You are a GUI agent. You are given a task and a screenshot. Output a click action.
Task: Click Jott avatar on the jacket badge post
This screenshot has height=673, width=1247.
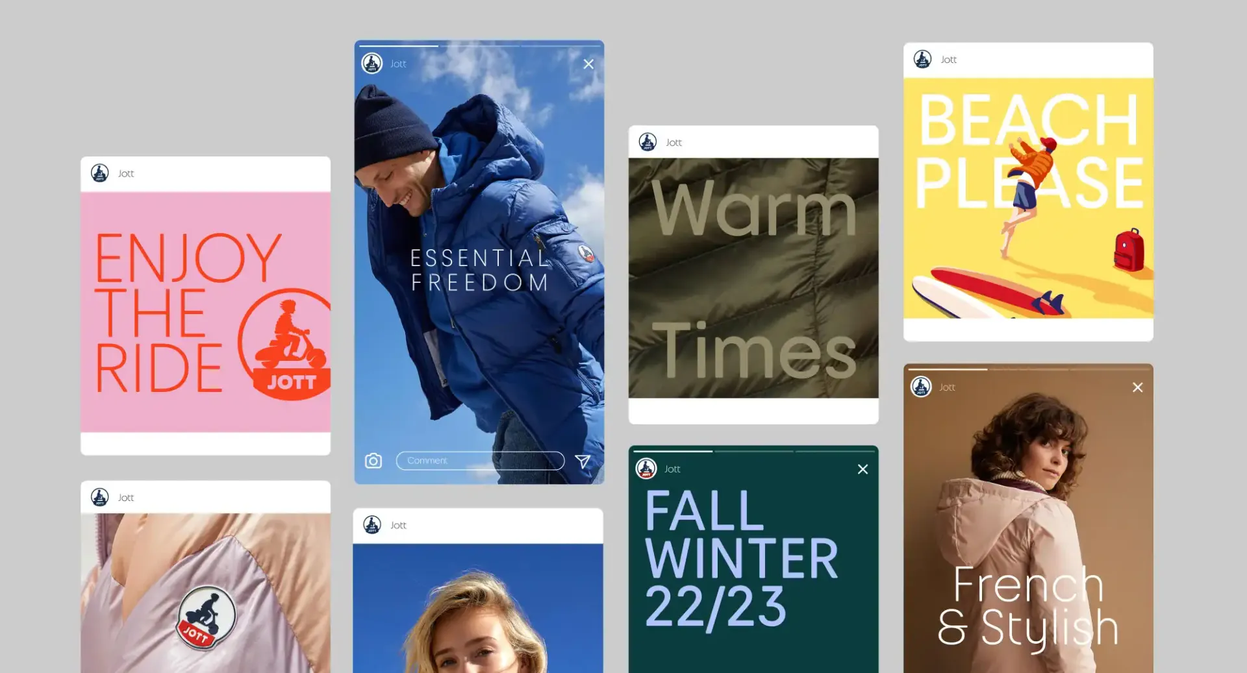(100, 497)
